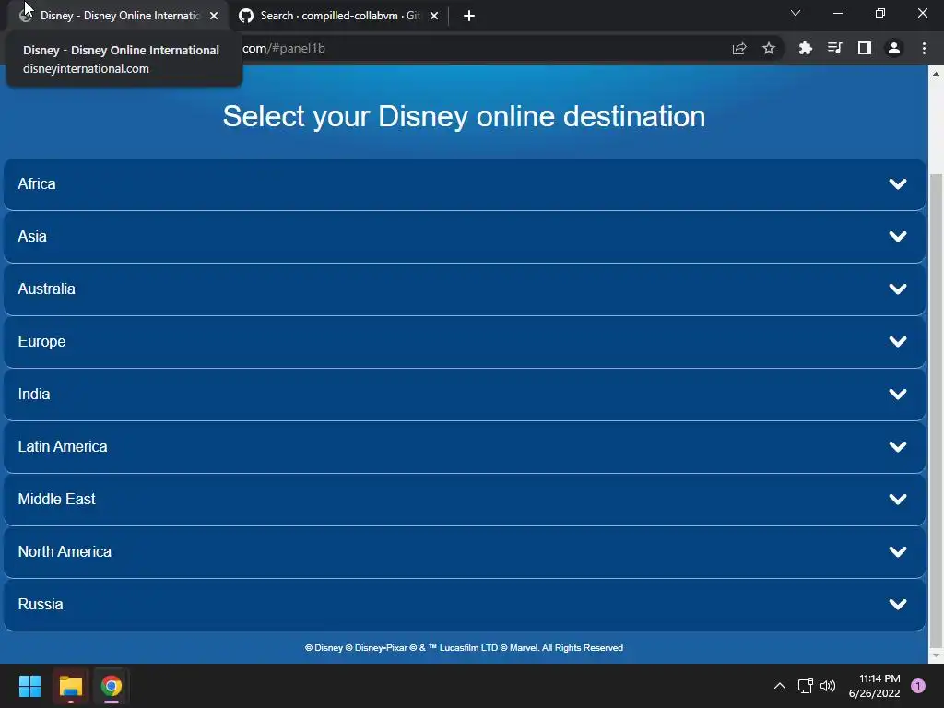
Task: Click the Latin America label
Action: [x=63, y=446]
